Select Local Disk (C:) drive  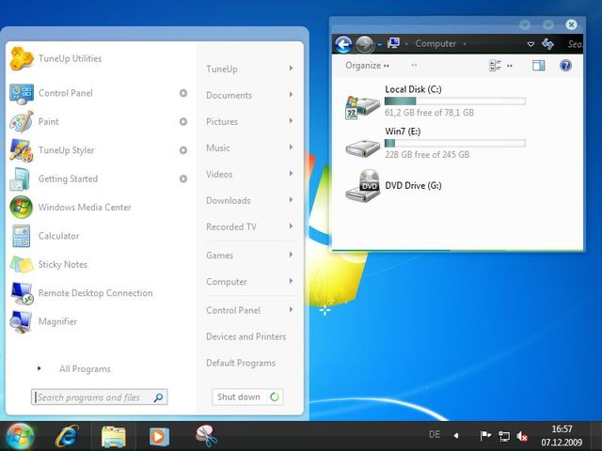[x=436, y=101]
